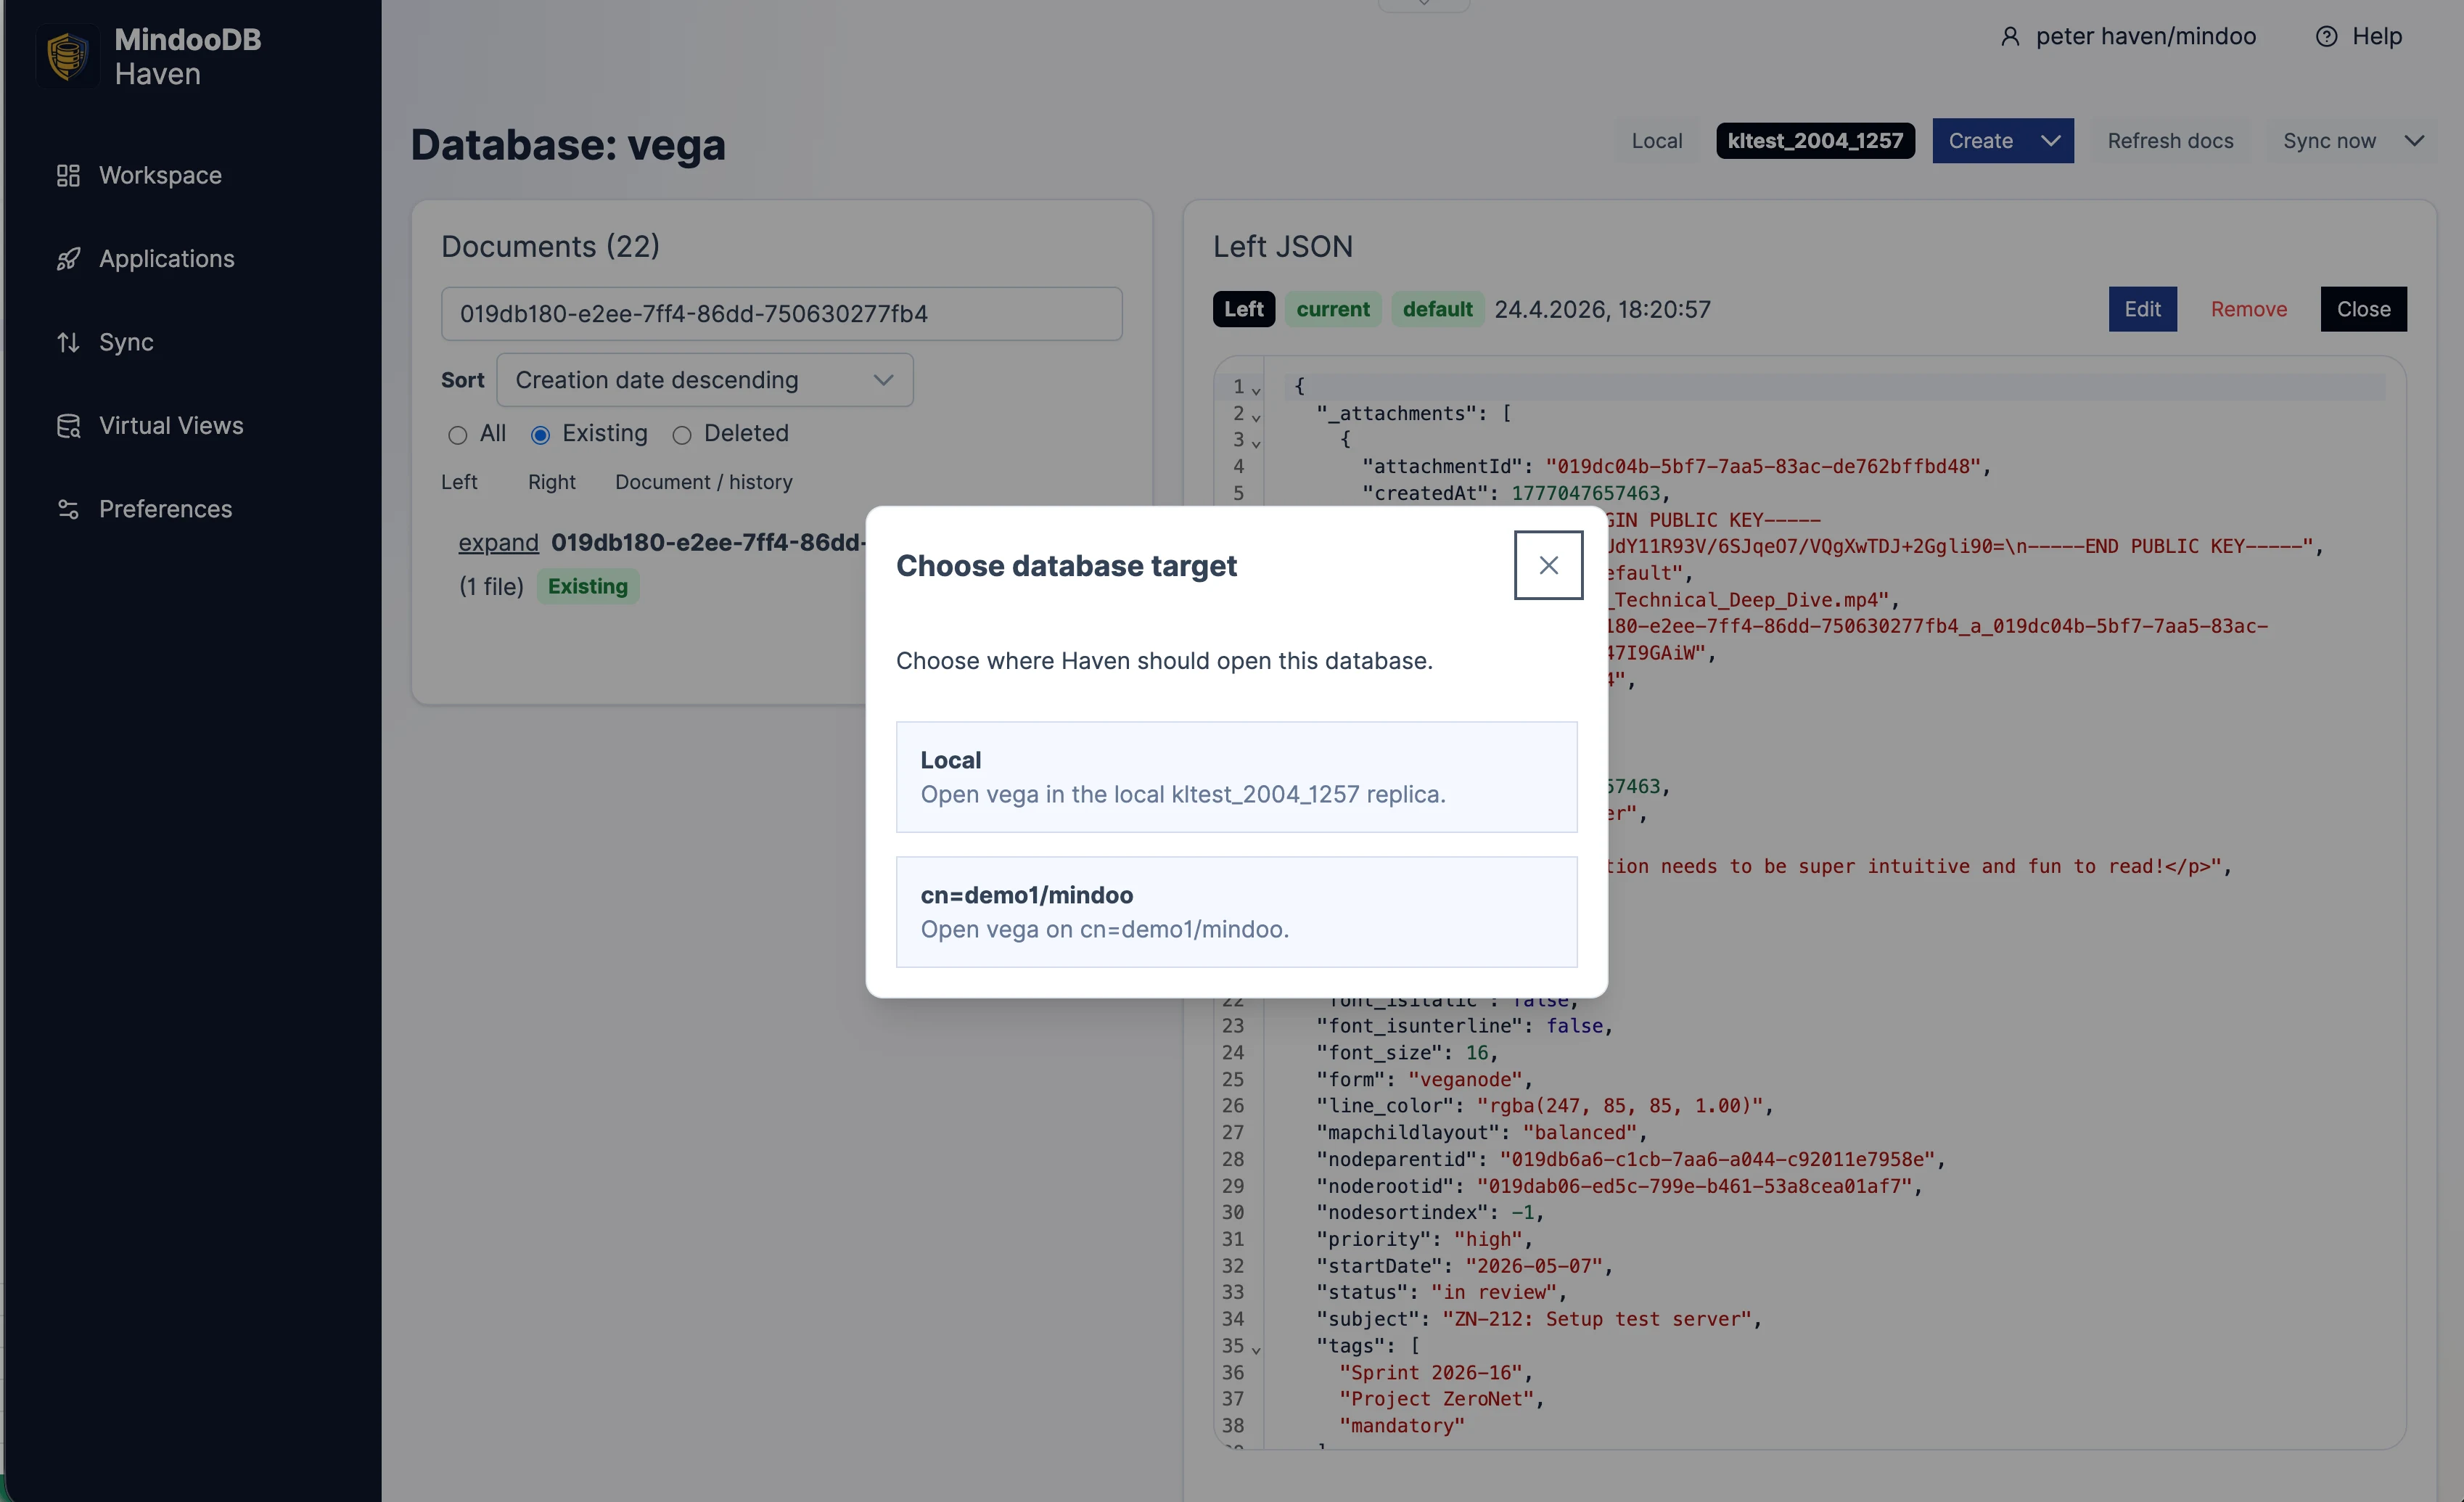Open Help in the top bar
2464x1502 pixels.
2360,36
